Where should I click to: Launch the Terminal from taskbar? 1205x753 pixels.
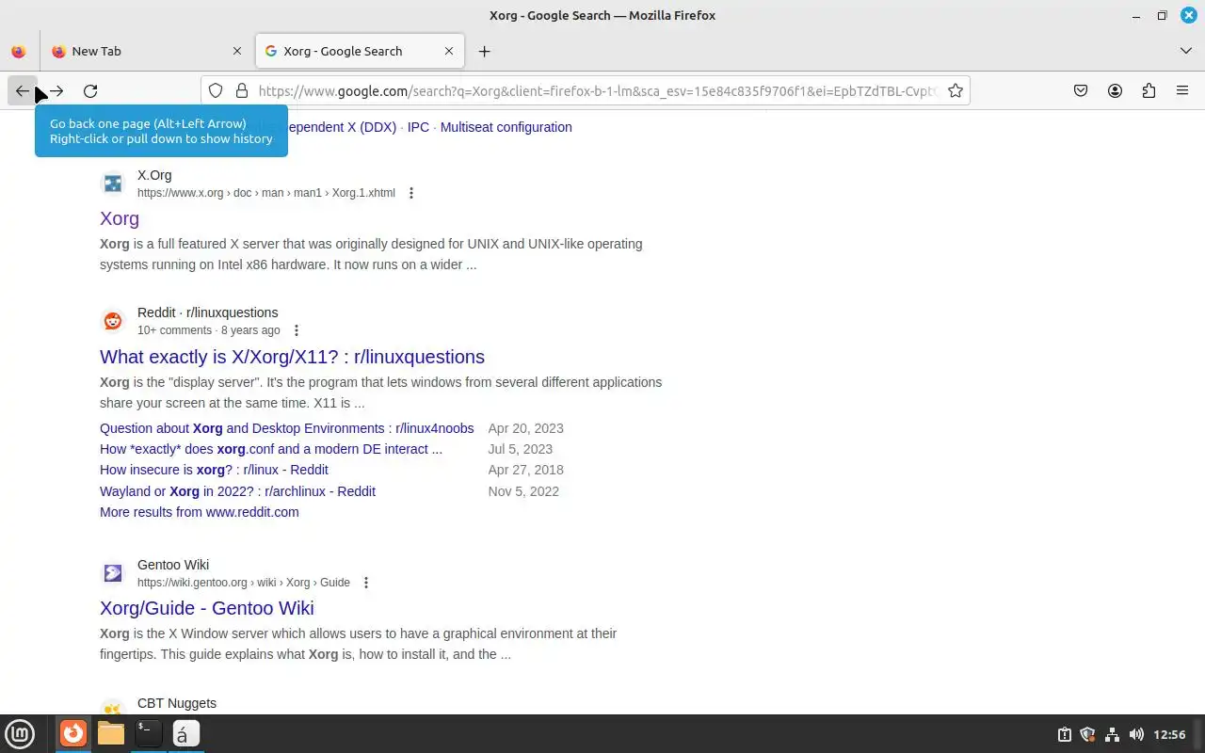pos(148,734)
